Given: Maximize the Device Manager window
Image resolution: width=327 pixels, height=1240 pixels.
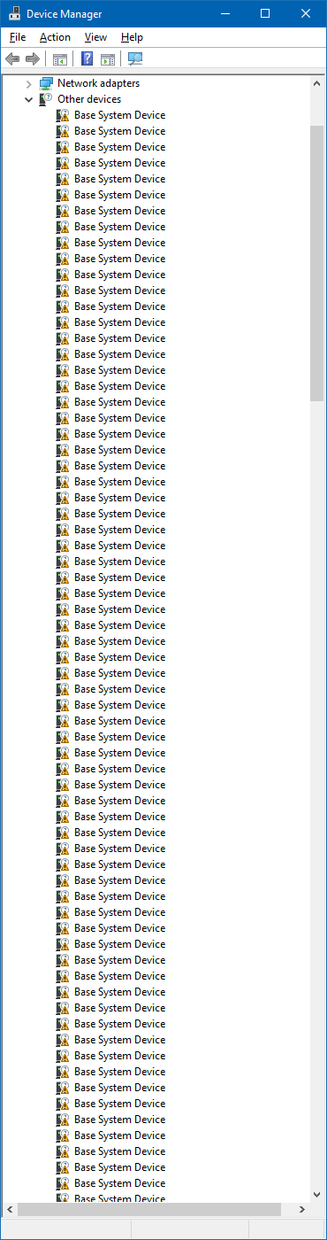Looking at the screenshot, I should pos(266,14).
